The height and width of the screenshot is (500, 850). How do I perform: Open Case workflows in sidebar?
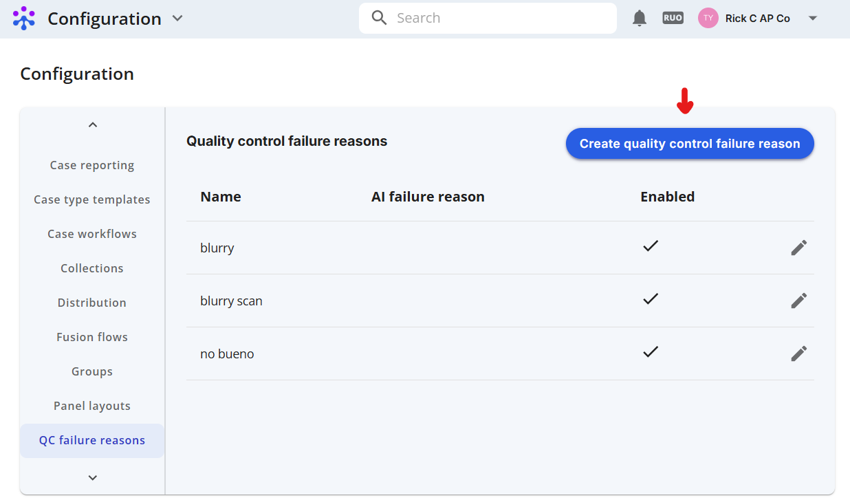[x=92, y=234]
